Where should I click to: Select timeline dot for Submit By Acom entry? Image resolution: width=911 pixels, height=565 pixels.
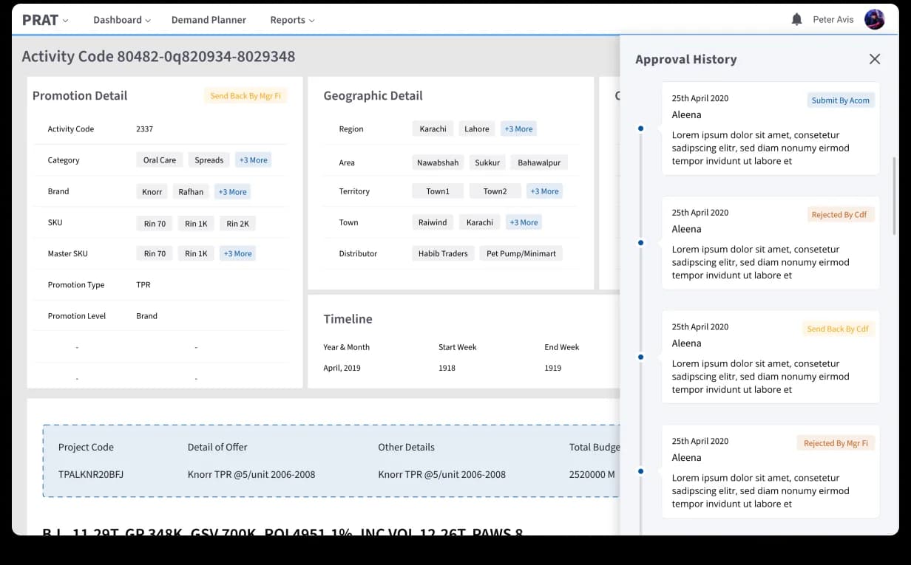[x=641, y=129]
